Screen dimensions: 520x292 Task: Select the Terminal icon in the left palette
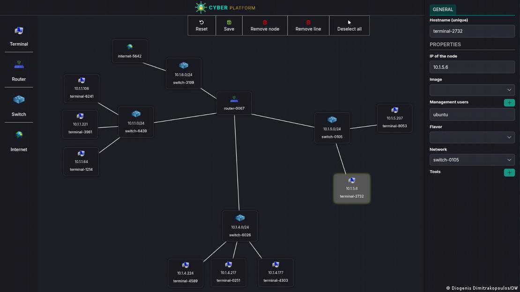click(19, 31)
